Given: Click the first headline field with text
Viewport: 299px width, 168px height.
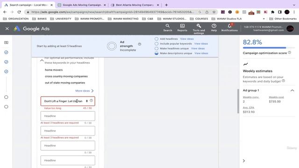Looking at the screenshot, I should pos(68,101).
